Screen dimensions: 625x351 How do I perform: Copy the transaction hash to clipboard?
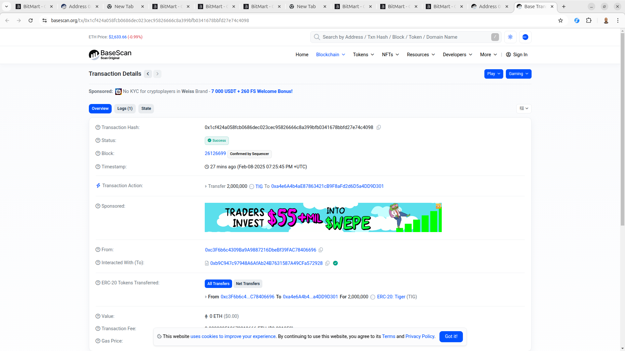click(x=379, y=127)
